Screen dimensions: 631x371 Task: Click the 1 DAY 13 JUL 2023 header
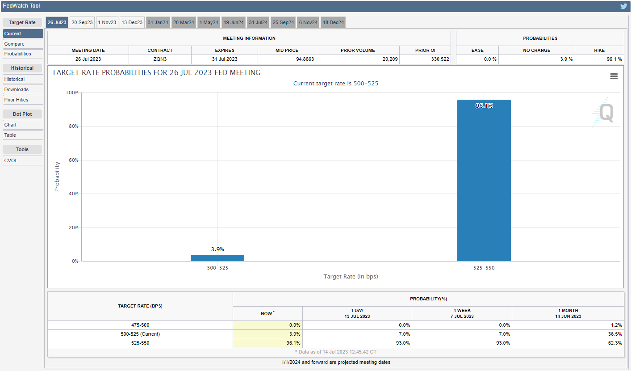[357, 313]
